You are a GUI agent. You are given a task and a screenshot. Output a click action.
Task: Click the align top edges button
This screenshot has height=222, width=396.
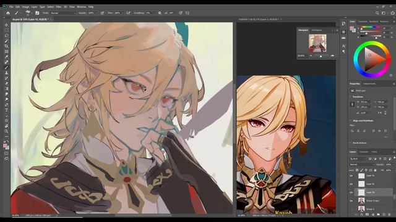pyautogui.click(x=374, y=131)
